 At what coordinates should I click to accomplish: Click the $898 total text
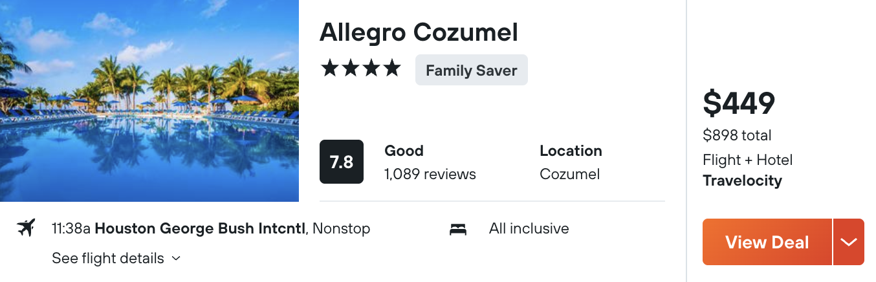737,135
